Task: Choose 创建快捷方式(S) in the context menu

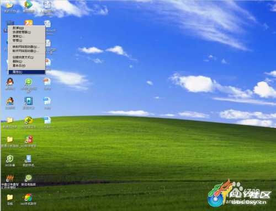Action: tap(26, 57)
